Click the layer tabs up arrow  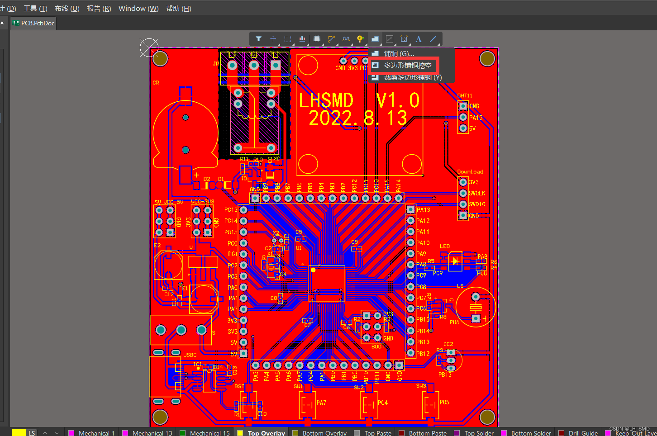click(45, 433)
